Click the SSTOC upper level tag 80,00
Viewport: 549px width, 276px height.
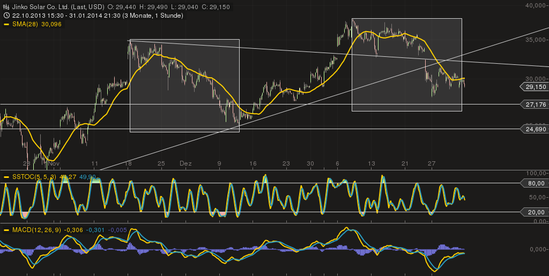coord(535,183)
